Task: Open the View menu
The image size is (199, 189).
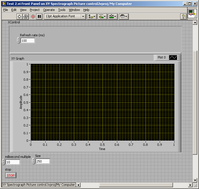Action: click(x=23, y=10)
